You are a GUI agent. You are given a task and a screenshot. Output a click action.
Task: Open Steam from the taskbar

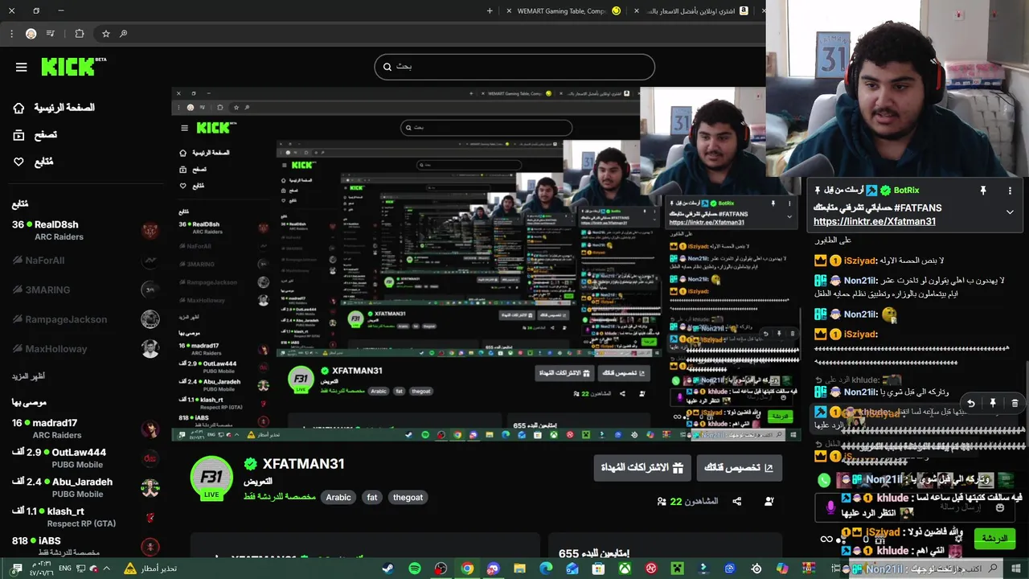tap(388, 569)
